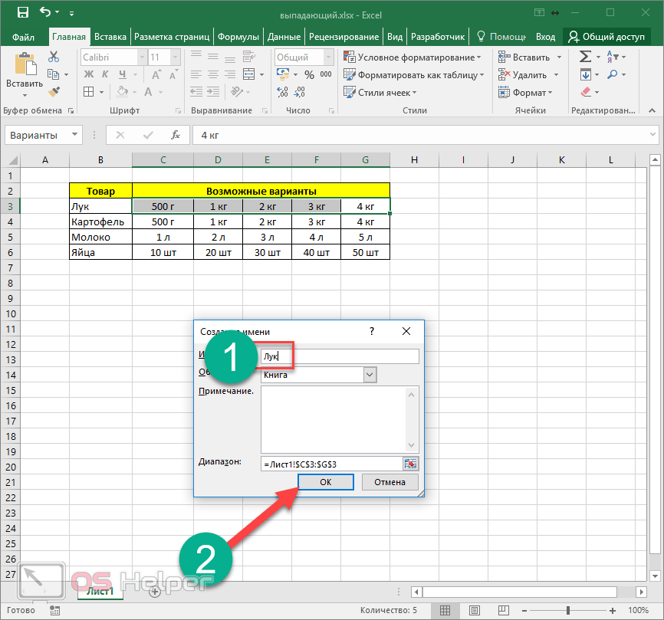The image size is (664, 620).
Task: Open Условное форматирование dropdown
Action: (x=413, y=57)
